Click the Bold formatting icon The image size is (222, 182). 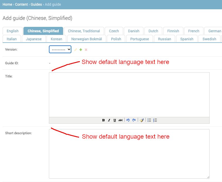click(x=103, y=120)
